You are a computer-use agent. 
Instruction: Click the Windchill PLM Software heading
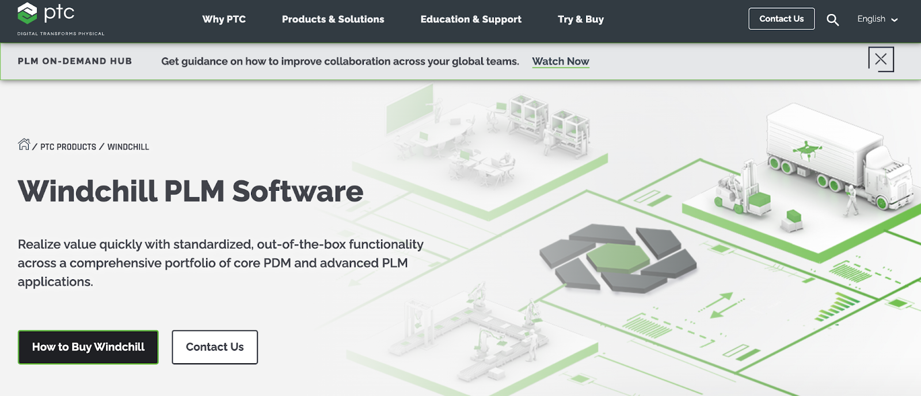click(191, 191)
